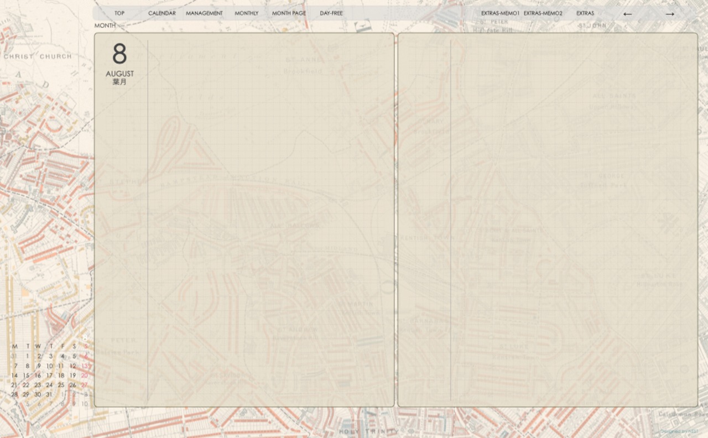
Task: Select the EXTRAS tab
Action: [x=585, y=13]
